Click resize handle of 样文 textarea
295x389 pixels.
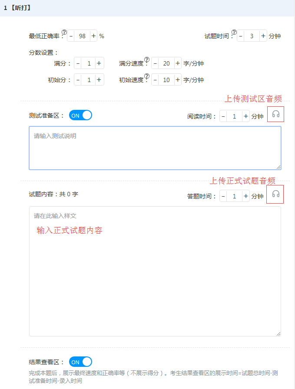278,334
